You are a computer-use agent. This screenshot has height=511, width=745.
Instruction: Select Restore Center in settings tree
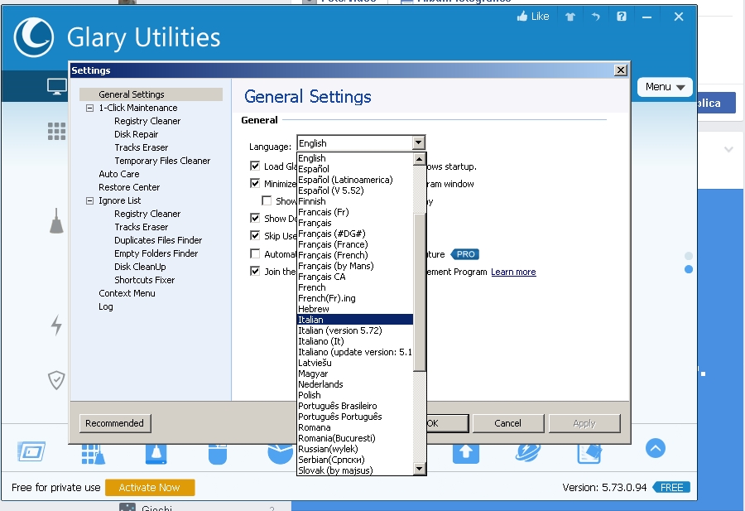pyautogui.click(x=129, y=187)
